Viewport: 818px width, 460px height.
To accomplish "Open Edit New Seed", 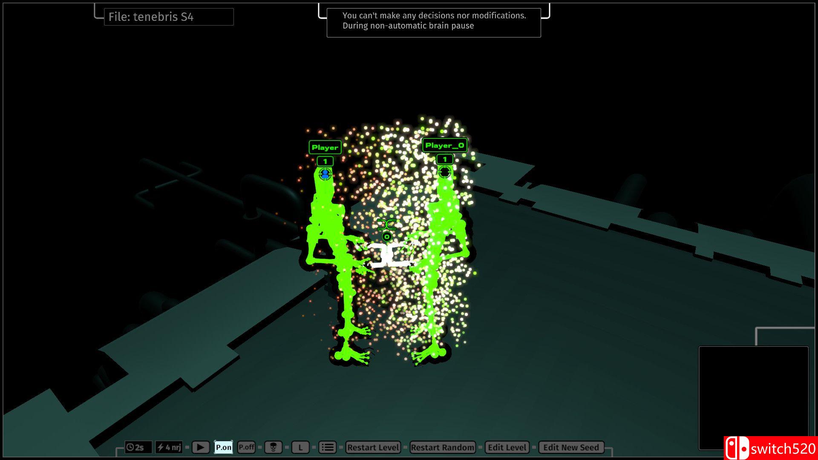I will click(571, 447).
